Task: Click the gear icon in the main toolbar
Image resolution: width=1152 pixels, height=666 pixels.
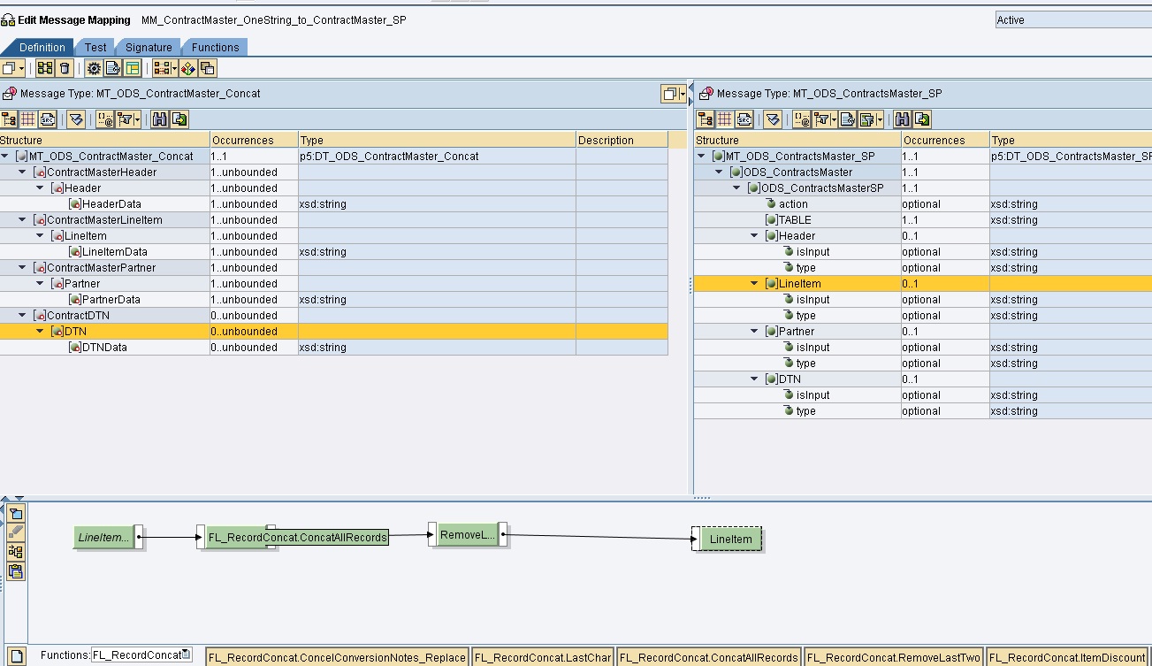Action: [x=94, y=68]
